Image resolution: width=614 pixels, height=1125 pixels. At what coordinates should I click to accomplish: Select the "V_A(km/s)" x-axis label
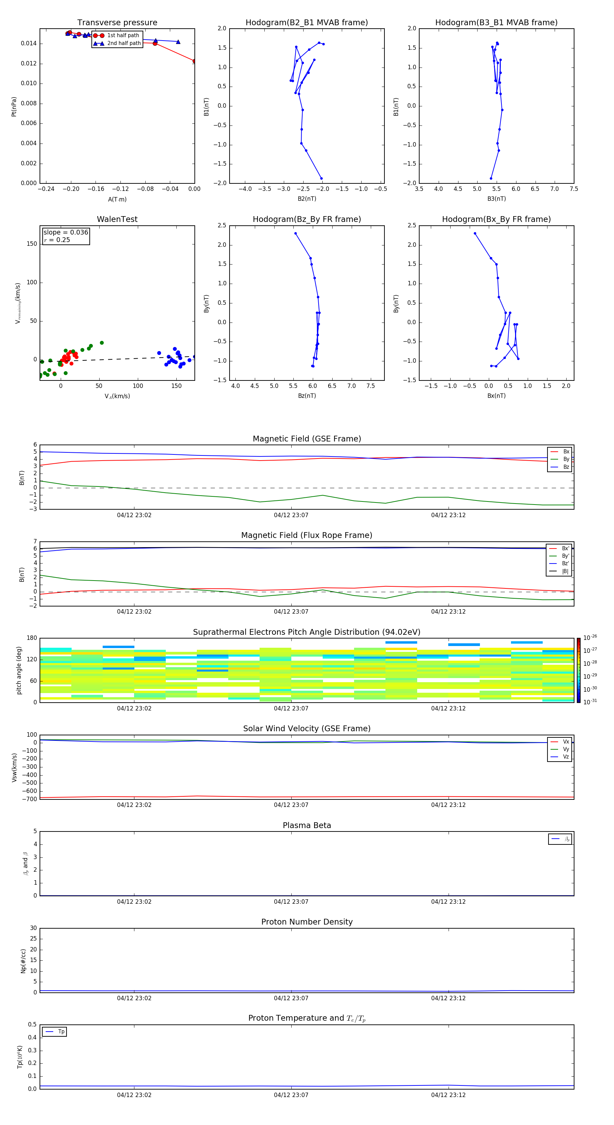coord(117,396)
